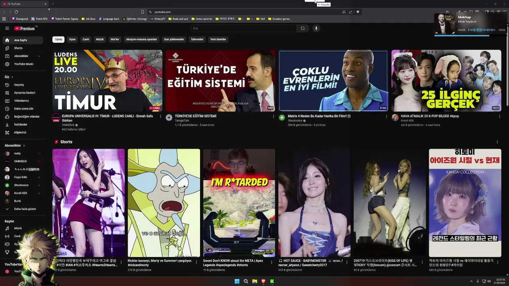Select the Oyun filter chip

pyautogui.click(x=72, y=39)
